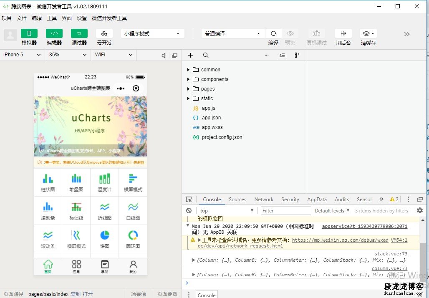Click the collapse-all icon in file tree
The width and height of the screenshot is (429, 298).
tap(282, 55)
